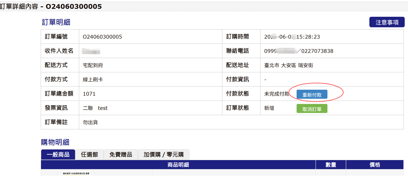
Task: Click the 數量 column header
Action: (x=330, y=165)
